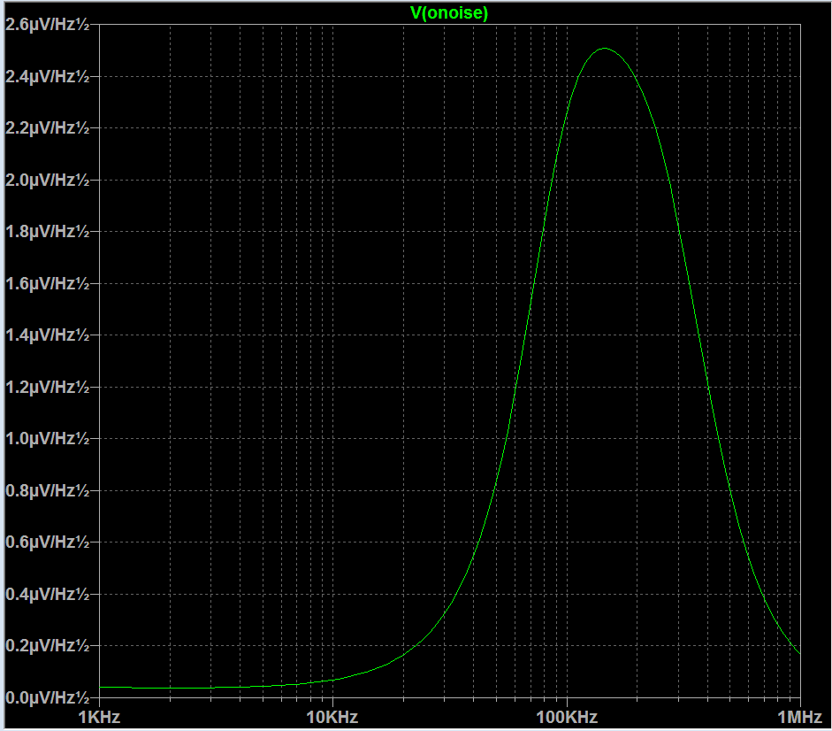832x731 pixels.
Task: Click the 0.8µV/Hz½ axis label
Action: click(x=47, y=491)
